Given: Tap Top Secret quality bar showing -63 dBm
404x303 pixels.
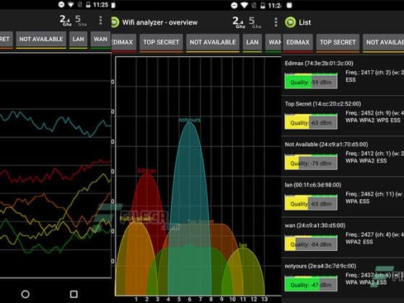Looking at the screenshot, I should (311, 121).
